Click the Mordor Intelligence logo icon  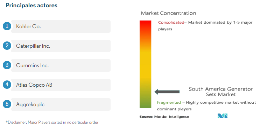[x=222, y=116]
